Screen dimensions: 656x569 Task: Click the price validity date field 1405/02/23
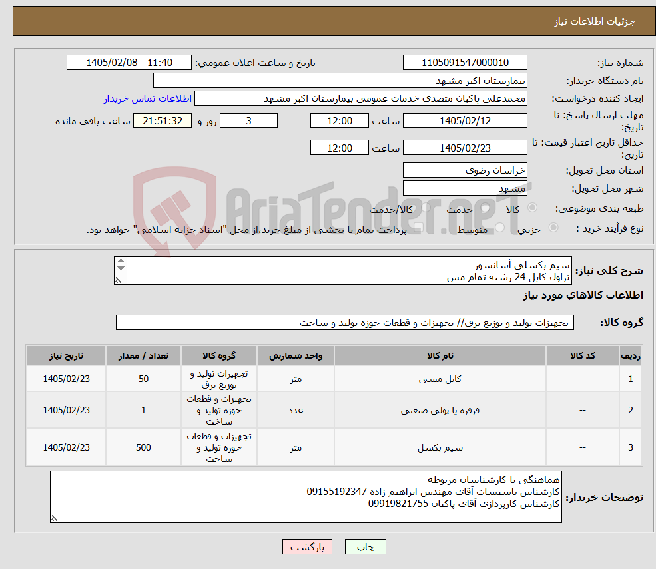465,148
